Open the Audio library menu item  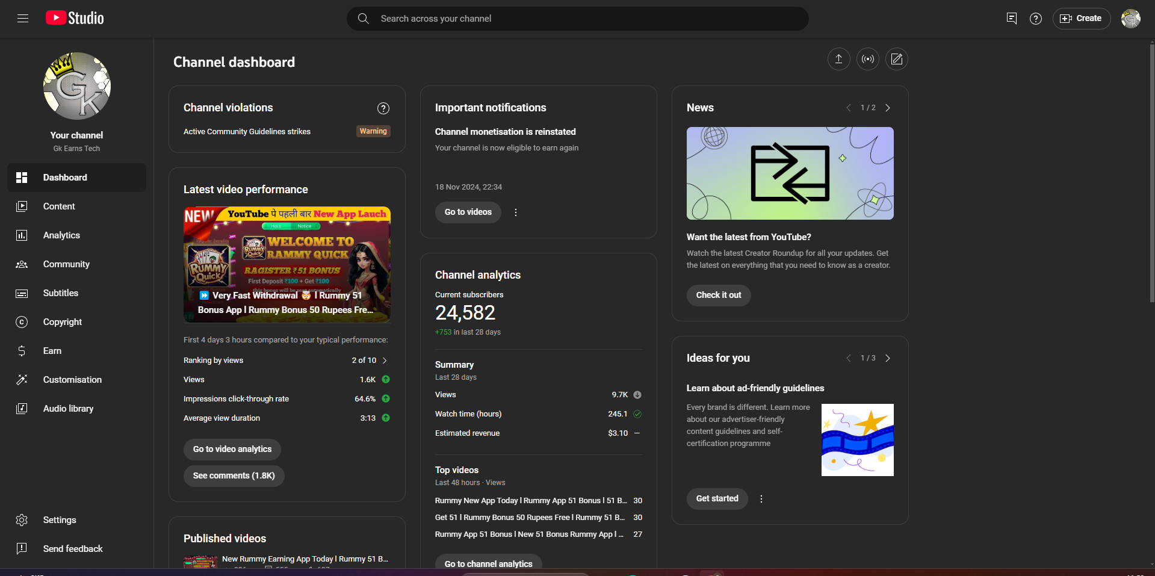[76, 409]
